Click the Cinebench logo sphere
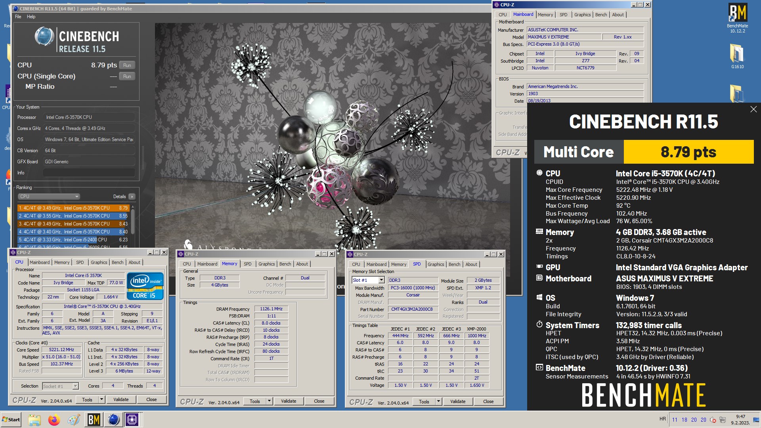 point(44,37)
